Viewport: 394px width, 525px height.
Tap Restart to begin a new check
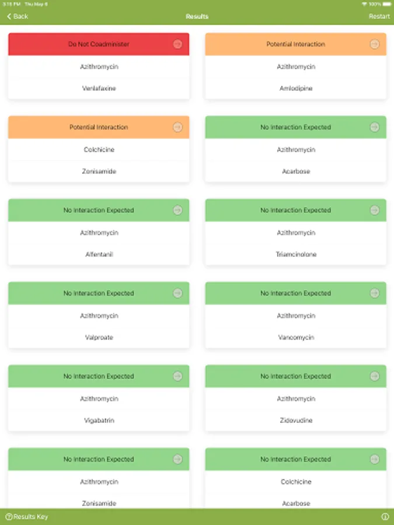point(379,16)
